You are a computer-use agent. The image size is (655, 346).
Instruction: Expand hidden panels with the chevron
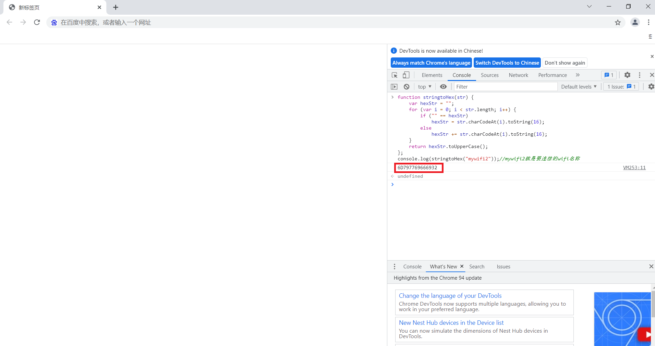click(578, 75)
